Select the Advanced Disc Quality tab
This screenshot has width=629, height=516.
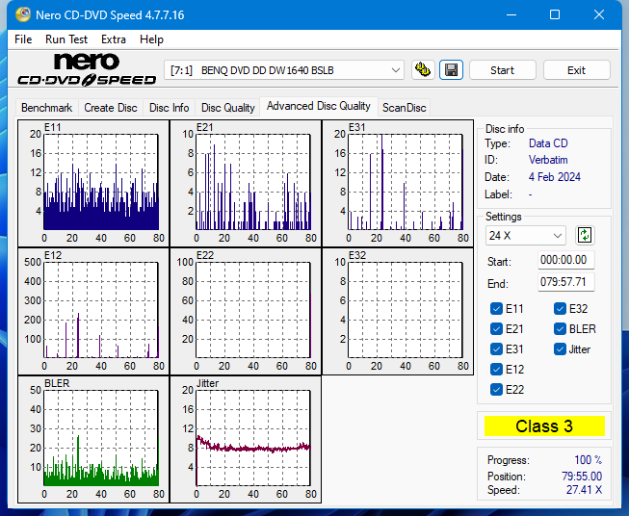pos(319,106)
